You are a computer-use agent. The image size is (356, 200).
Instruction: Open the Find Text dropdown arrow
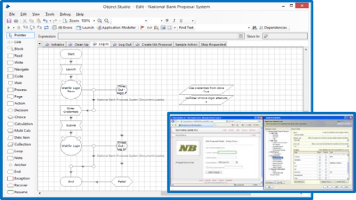[x=249, y=27]
